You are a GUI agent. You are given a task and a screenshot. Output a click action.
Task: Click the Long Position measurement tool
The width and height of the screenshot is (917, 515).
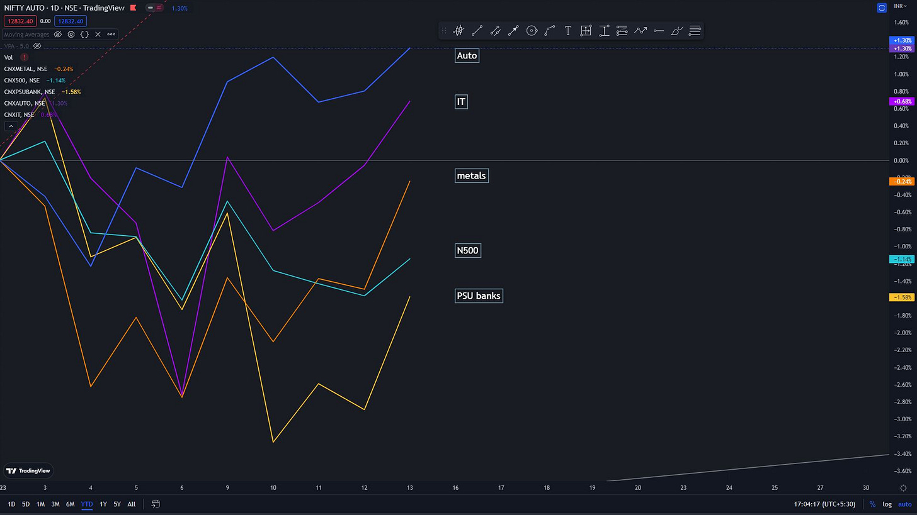pos(604,30)
